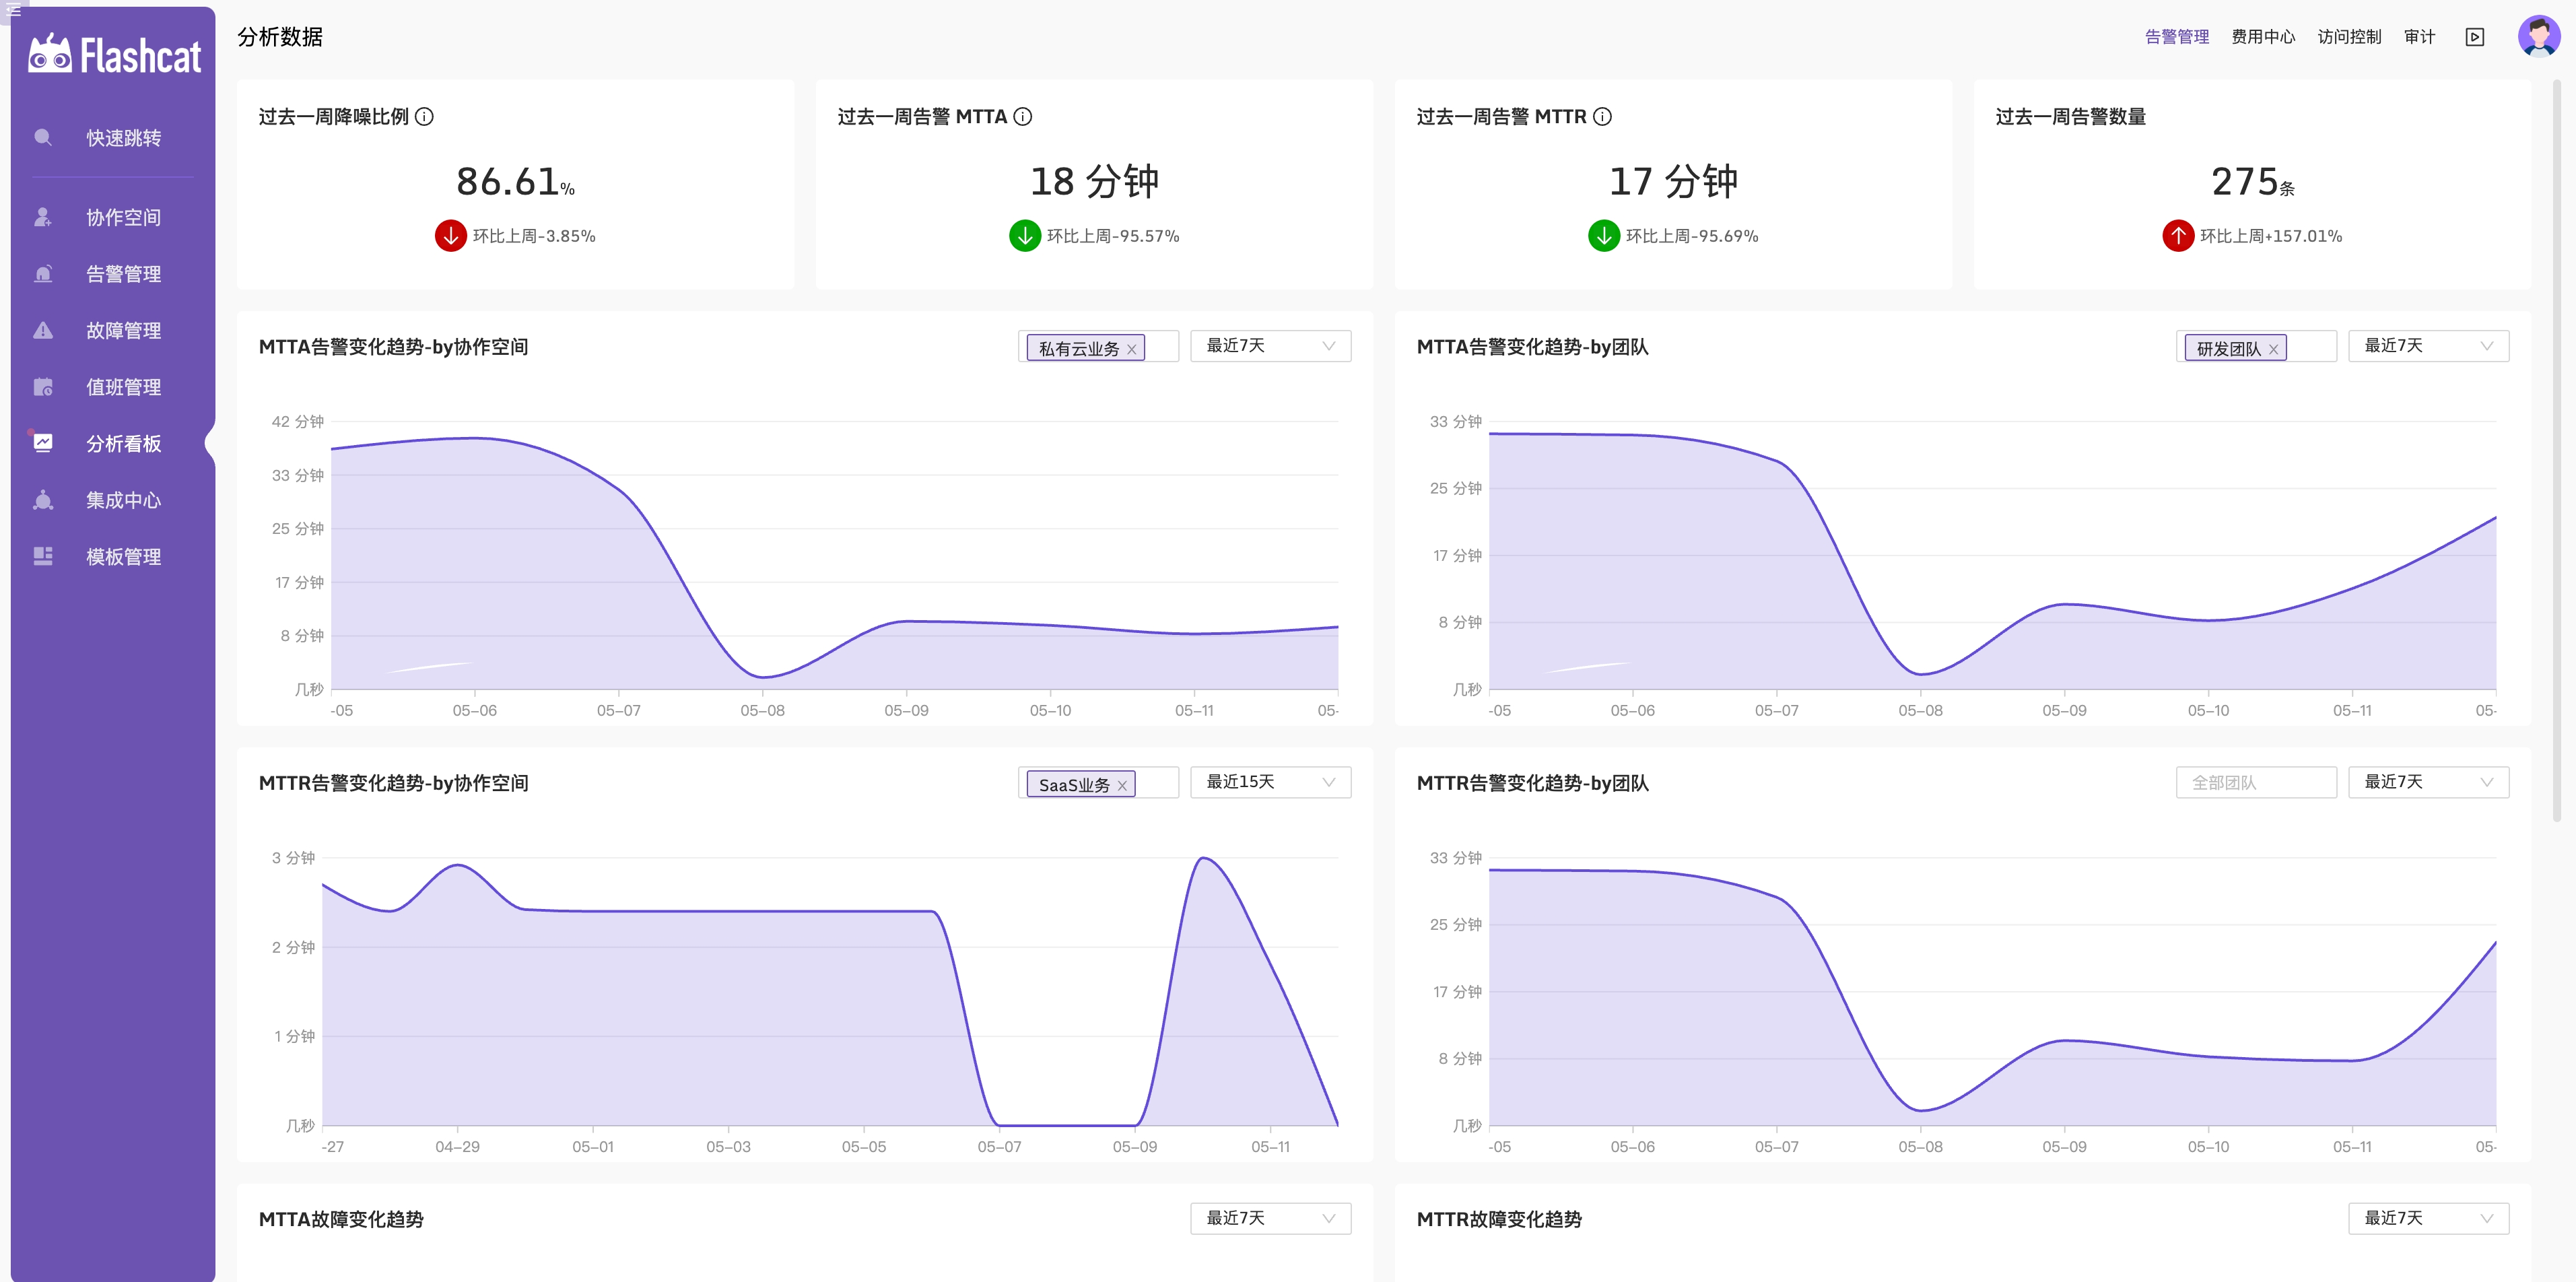Click the search icon beside 快速跳转
The height and width of the screenshot is (1282, 2576).
pos(43,137)
